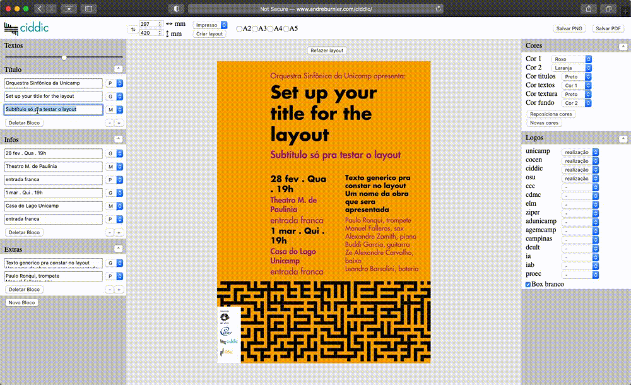Screen dimensions: 631x385
Task: Increment the width stepper arrows
Action: point(160,24)
